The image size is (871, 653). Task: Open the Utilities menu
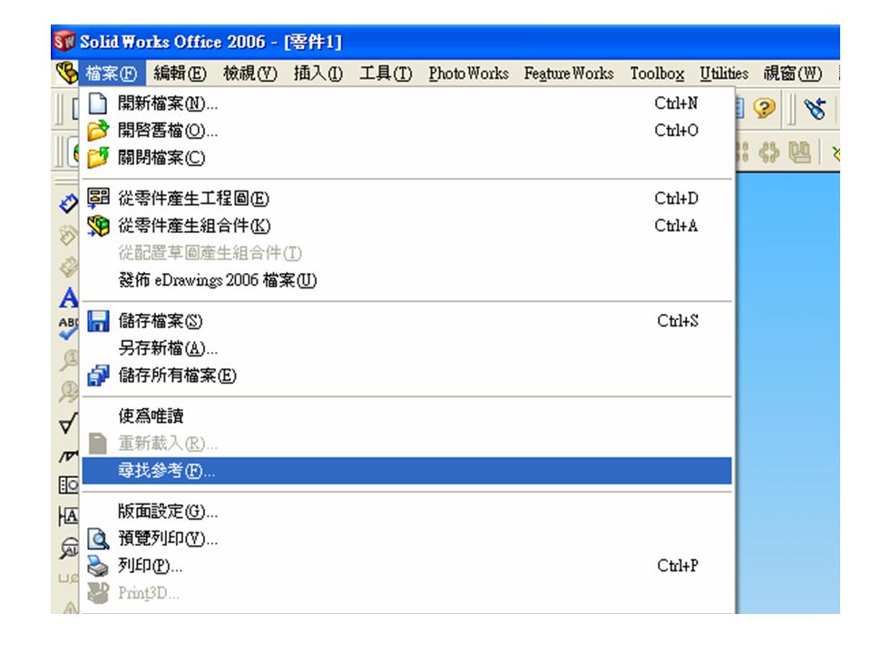click(x=724, y=73)
